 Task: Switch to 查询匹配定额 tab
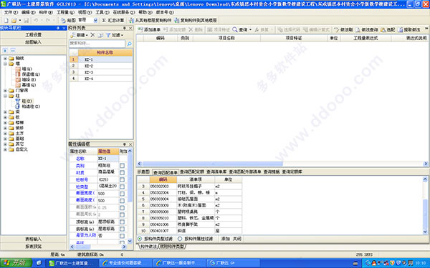tap(192, 172)
